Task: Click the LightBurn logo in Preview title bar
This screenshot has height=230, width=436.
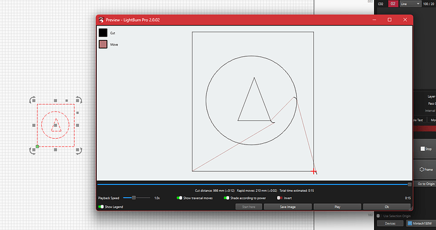Action: pos(101,20)
